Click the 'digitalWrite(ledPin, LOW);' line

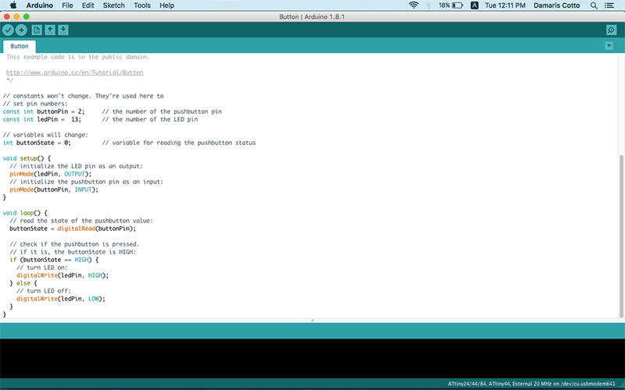click(61, 299)
